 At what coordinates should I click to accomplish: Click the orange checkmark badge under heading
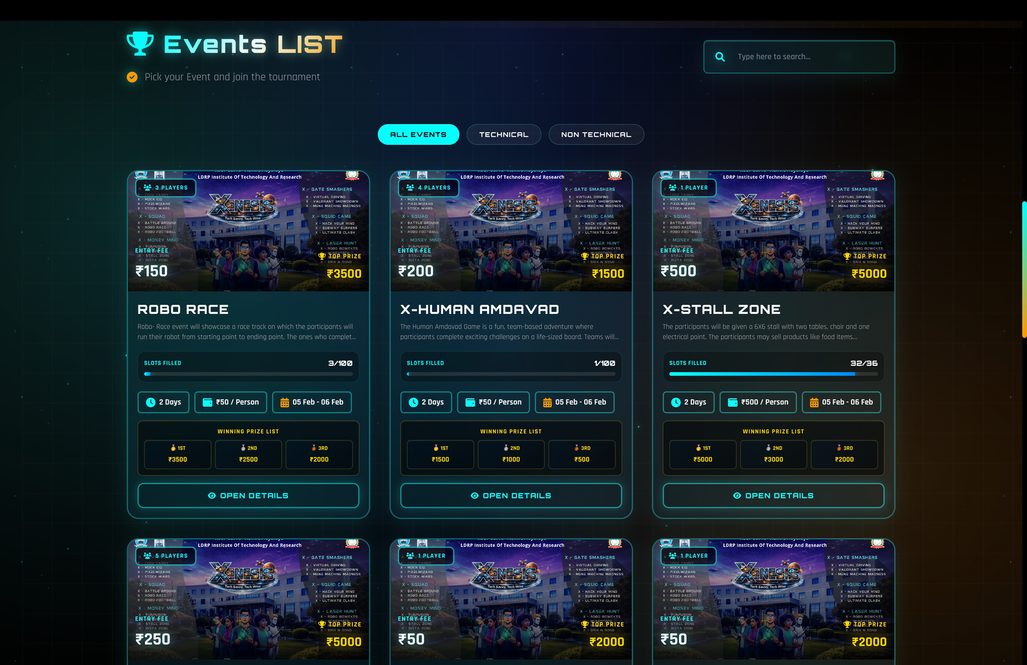pos(132,77)
